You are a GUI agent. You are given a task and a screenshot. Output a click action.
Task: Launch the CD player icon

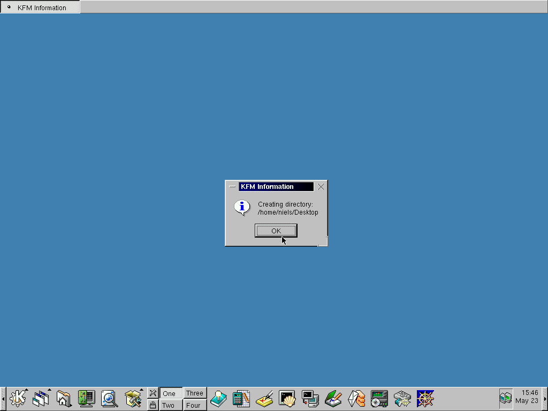tap(379, 399)
